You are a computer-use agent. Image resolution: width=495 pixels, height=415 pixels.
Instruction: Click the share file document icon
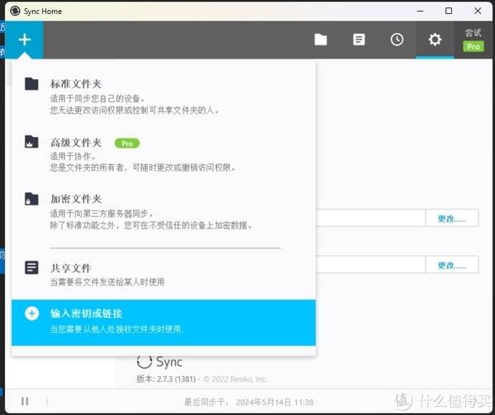pyautogui.click(x=31, y=267)
